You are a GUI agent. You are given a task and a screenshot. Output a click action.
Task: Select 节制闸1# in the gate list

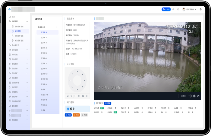[47, 100]
